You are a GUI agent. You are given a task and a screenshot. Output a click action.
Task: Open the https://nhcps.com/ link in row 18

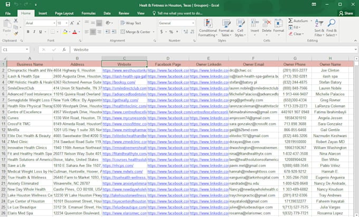(118, 166)
